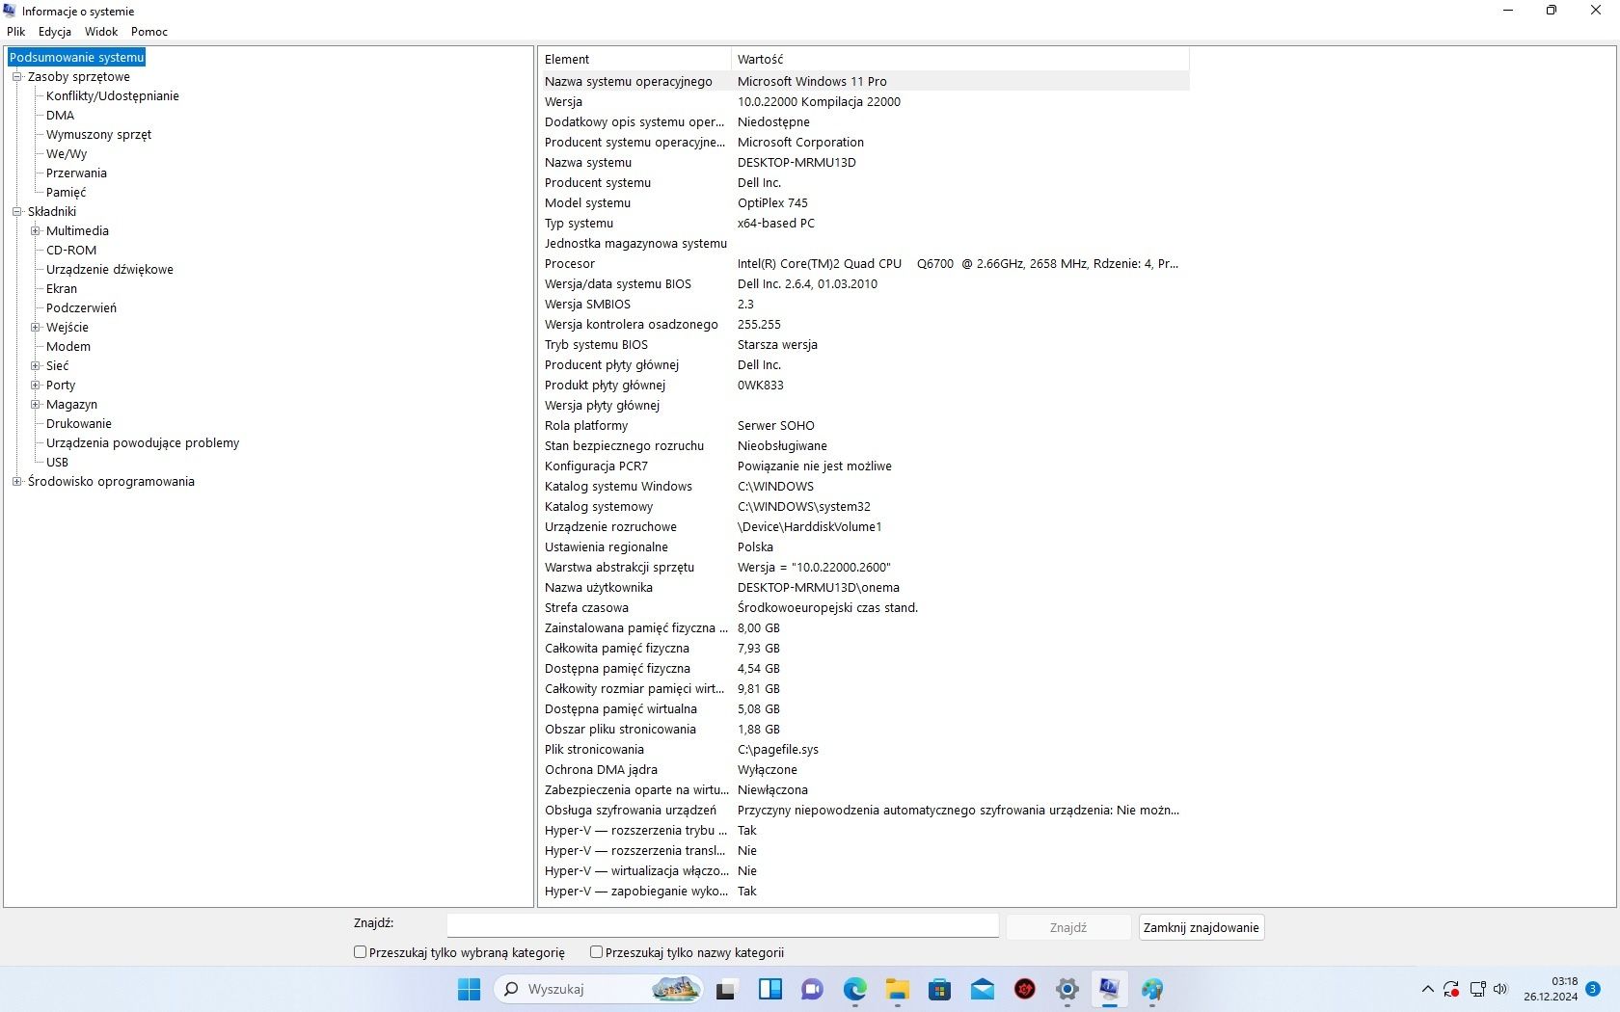Open notification badge showing 3
Viewport: 1620px width, 1012px height.
[1593, 989]
